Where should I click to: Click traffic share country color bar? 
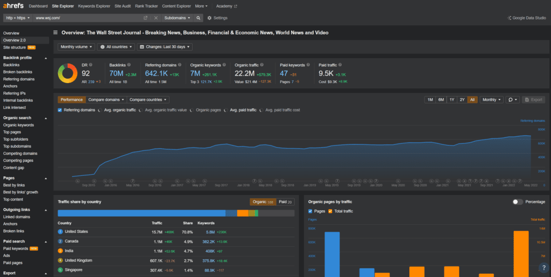(x=176, y=213)
